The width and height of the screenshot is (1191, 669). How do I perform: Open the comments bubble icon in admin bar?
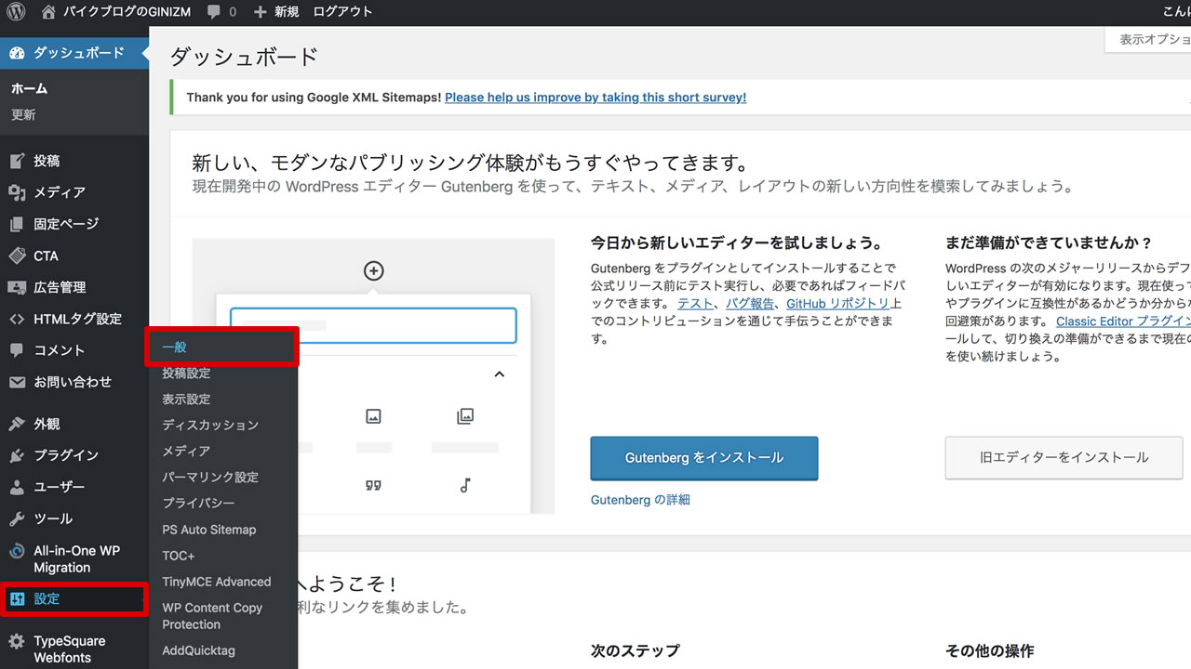point(215,12)
